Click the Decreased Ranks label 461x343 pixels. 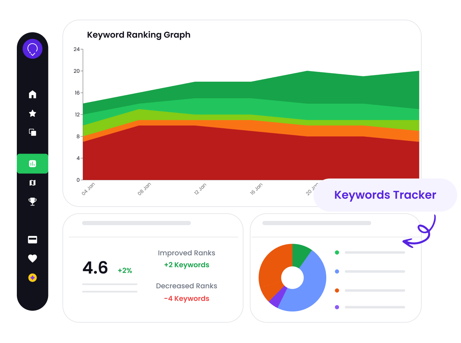point(187,286)
